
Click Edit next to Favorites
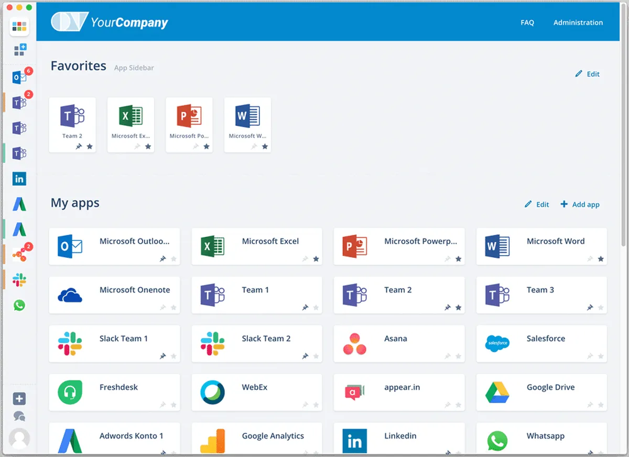point(587,74)
